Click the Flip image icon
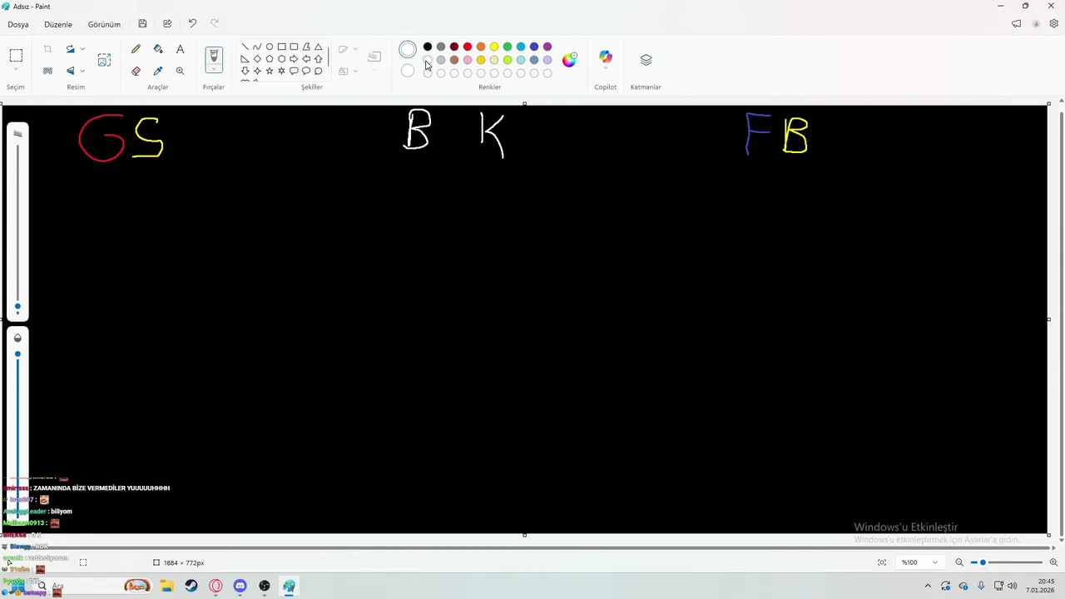 coord(70,71)
